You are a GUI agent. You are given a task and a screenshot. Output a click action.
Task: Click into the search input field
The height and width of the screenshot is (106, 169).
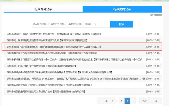click(71, 24)
